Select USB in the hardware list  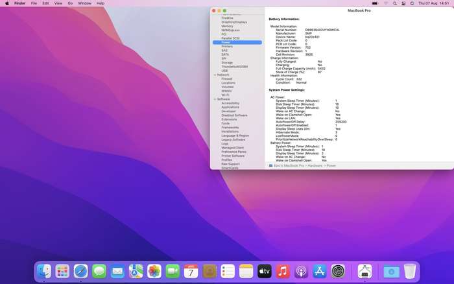[224, 71]
